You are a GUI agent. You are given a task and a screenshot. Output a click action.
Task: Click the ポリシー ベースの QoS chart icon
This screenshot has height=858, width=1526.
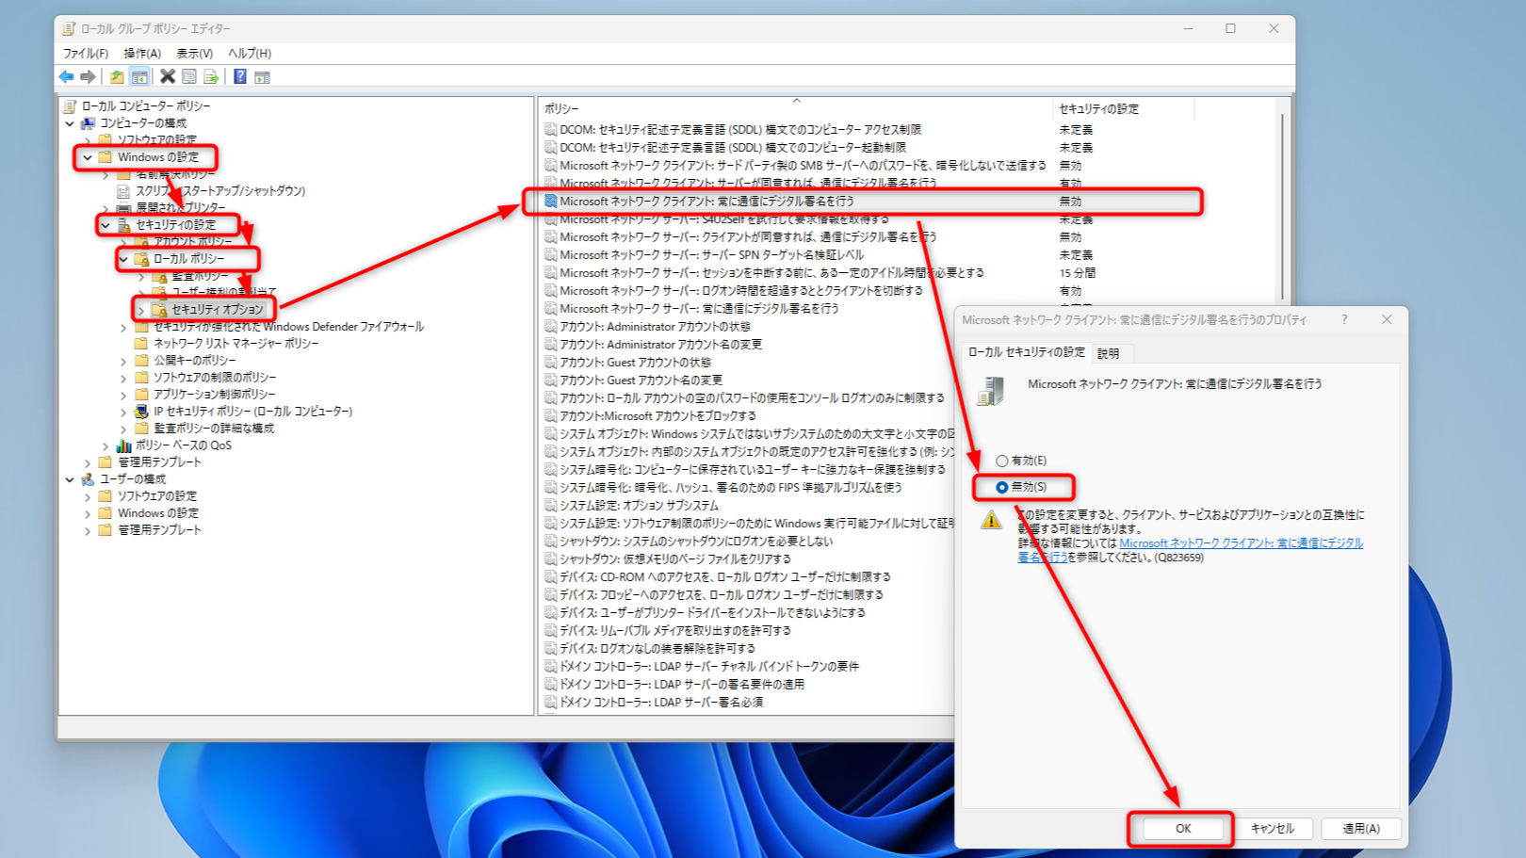tap(123, 445)
